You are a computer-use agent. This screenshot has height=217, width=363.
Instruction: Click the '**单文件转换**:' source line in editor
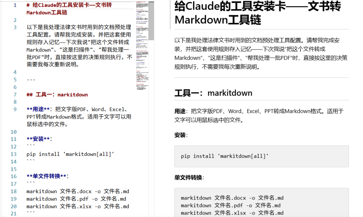point(47,176)
